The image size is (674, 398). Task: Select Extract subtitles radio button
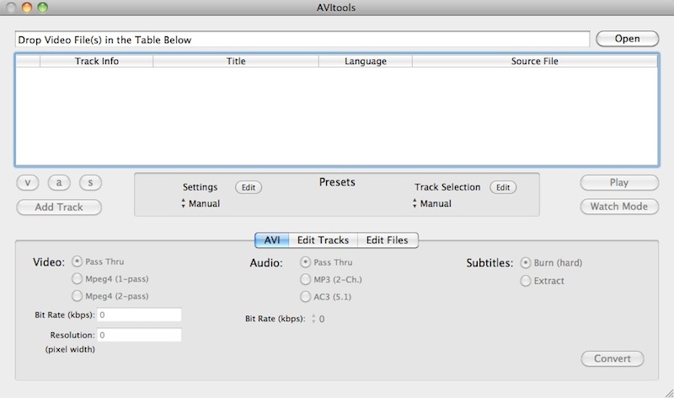527,281
